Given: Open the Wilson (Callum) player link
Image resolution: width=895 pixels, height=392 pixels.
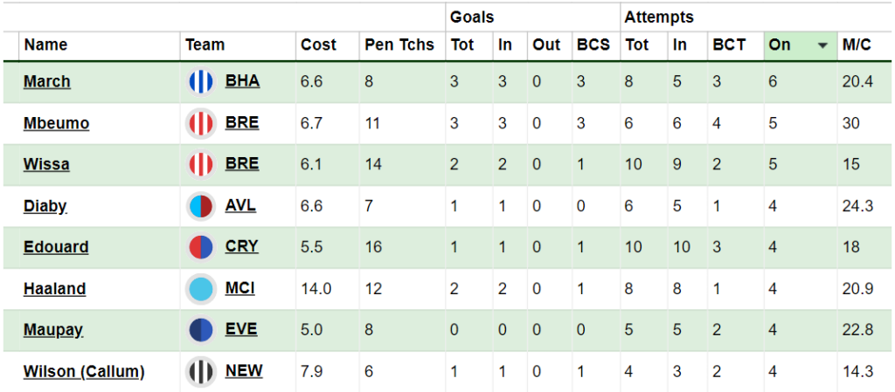Looking at the screenshot, I should (x=84, y=372).
